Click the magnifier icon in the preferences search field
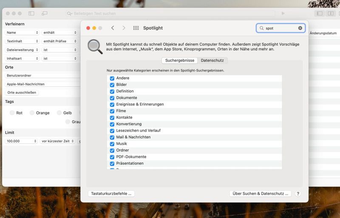Viewport: 340px width, 218px height. tap(262, 28)
